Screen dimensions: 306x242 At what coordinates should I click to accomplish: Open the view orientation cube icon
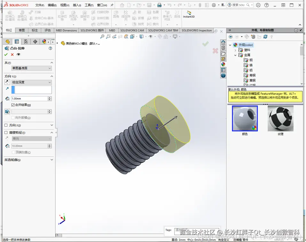coord(132,37)
